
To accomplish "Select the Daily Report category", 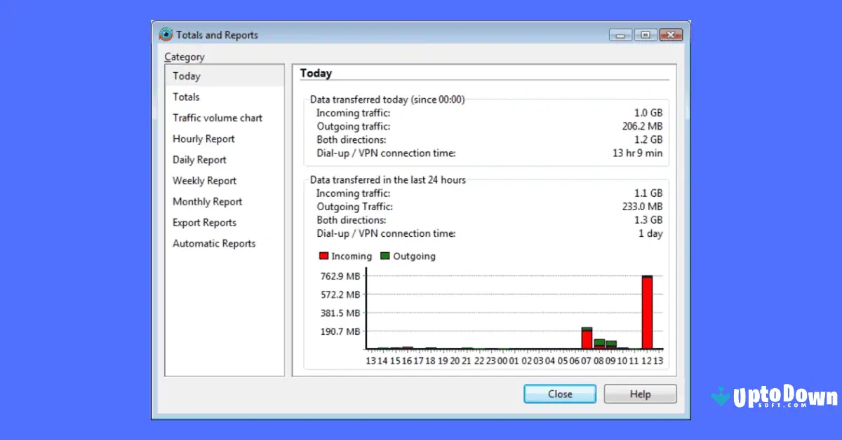I will (x=199, y=160).
